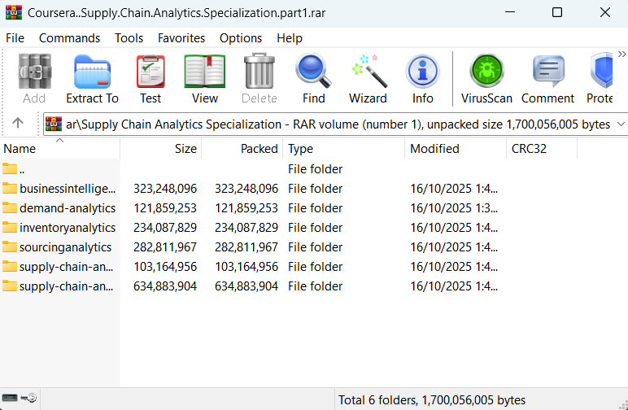Image resolution: width=628 pixels, height=410 pixels.
Task: Open the Commands menu
Action: 69,38
